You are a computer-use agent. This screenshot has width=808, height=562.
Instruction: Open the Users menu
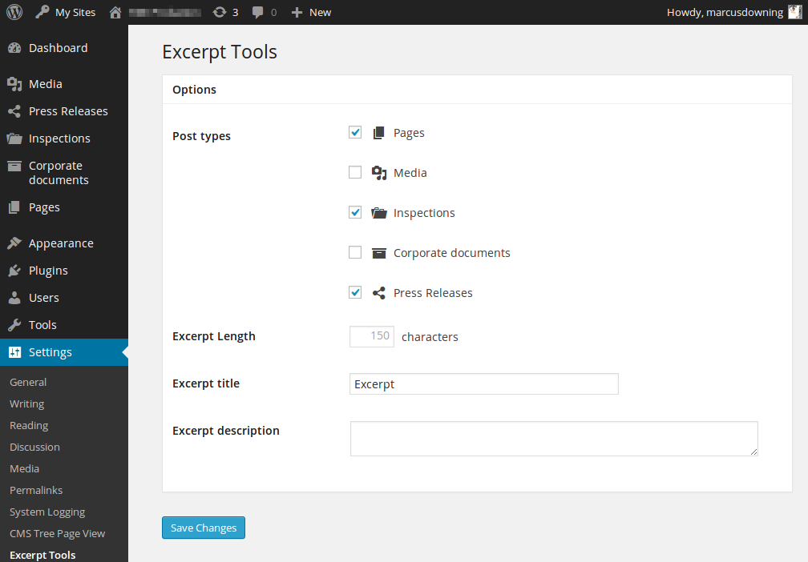click(x=64, y=298)
